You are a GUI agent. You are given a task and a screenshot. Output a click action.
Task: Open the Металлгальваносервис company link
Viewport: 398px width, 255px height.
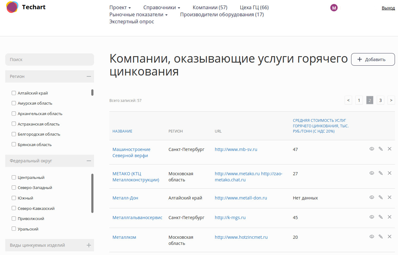(x=137, y=218)
